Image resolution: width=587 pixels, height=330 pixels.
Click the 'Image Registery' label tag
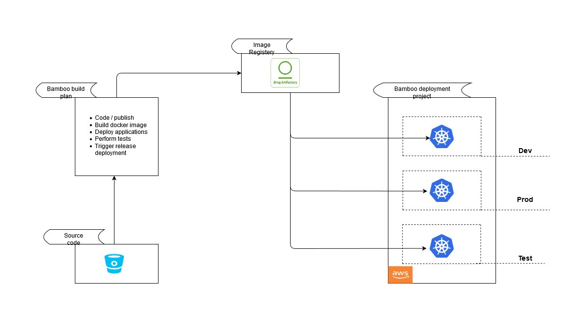click(x=261, y=48)
